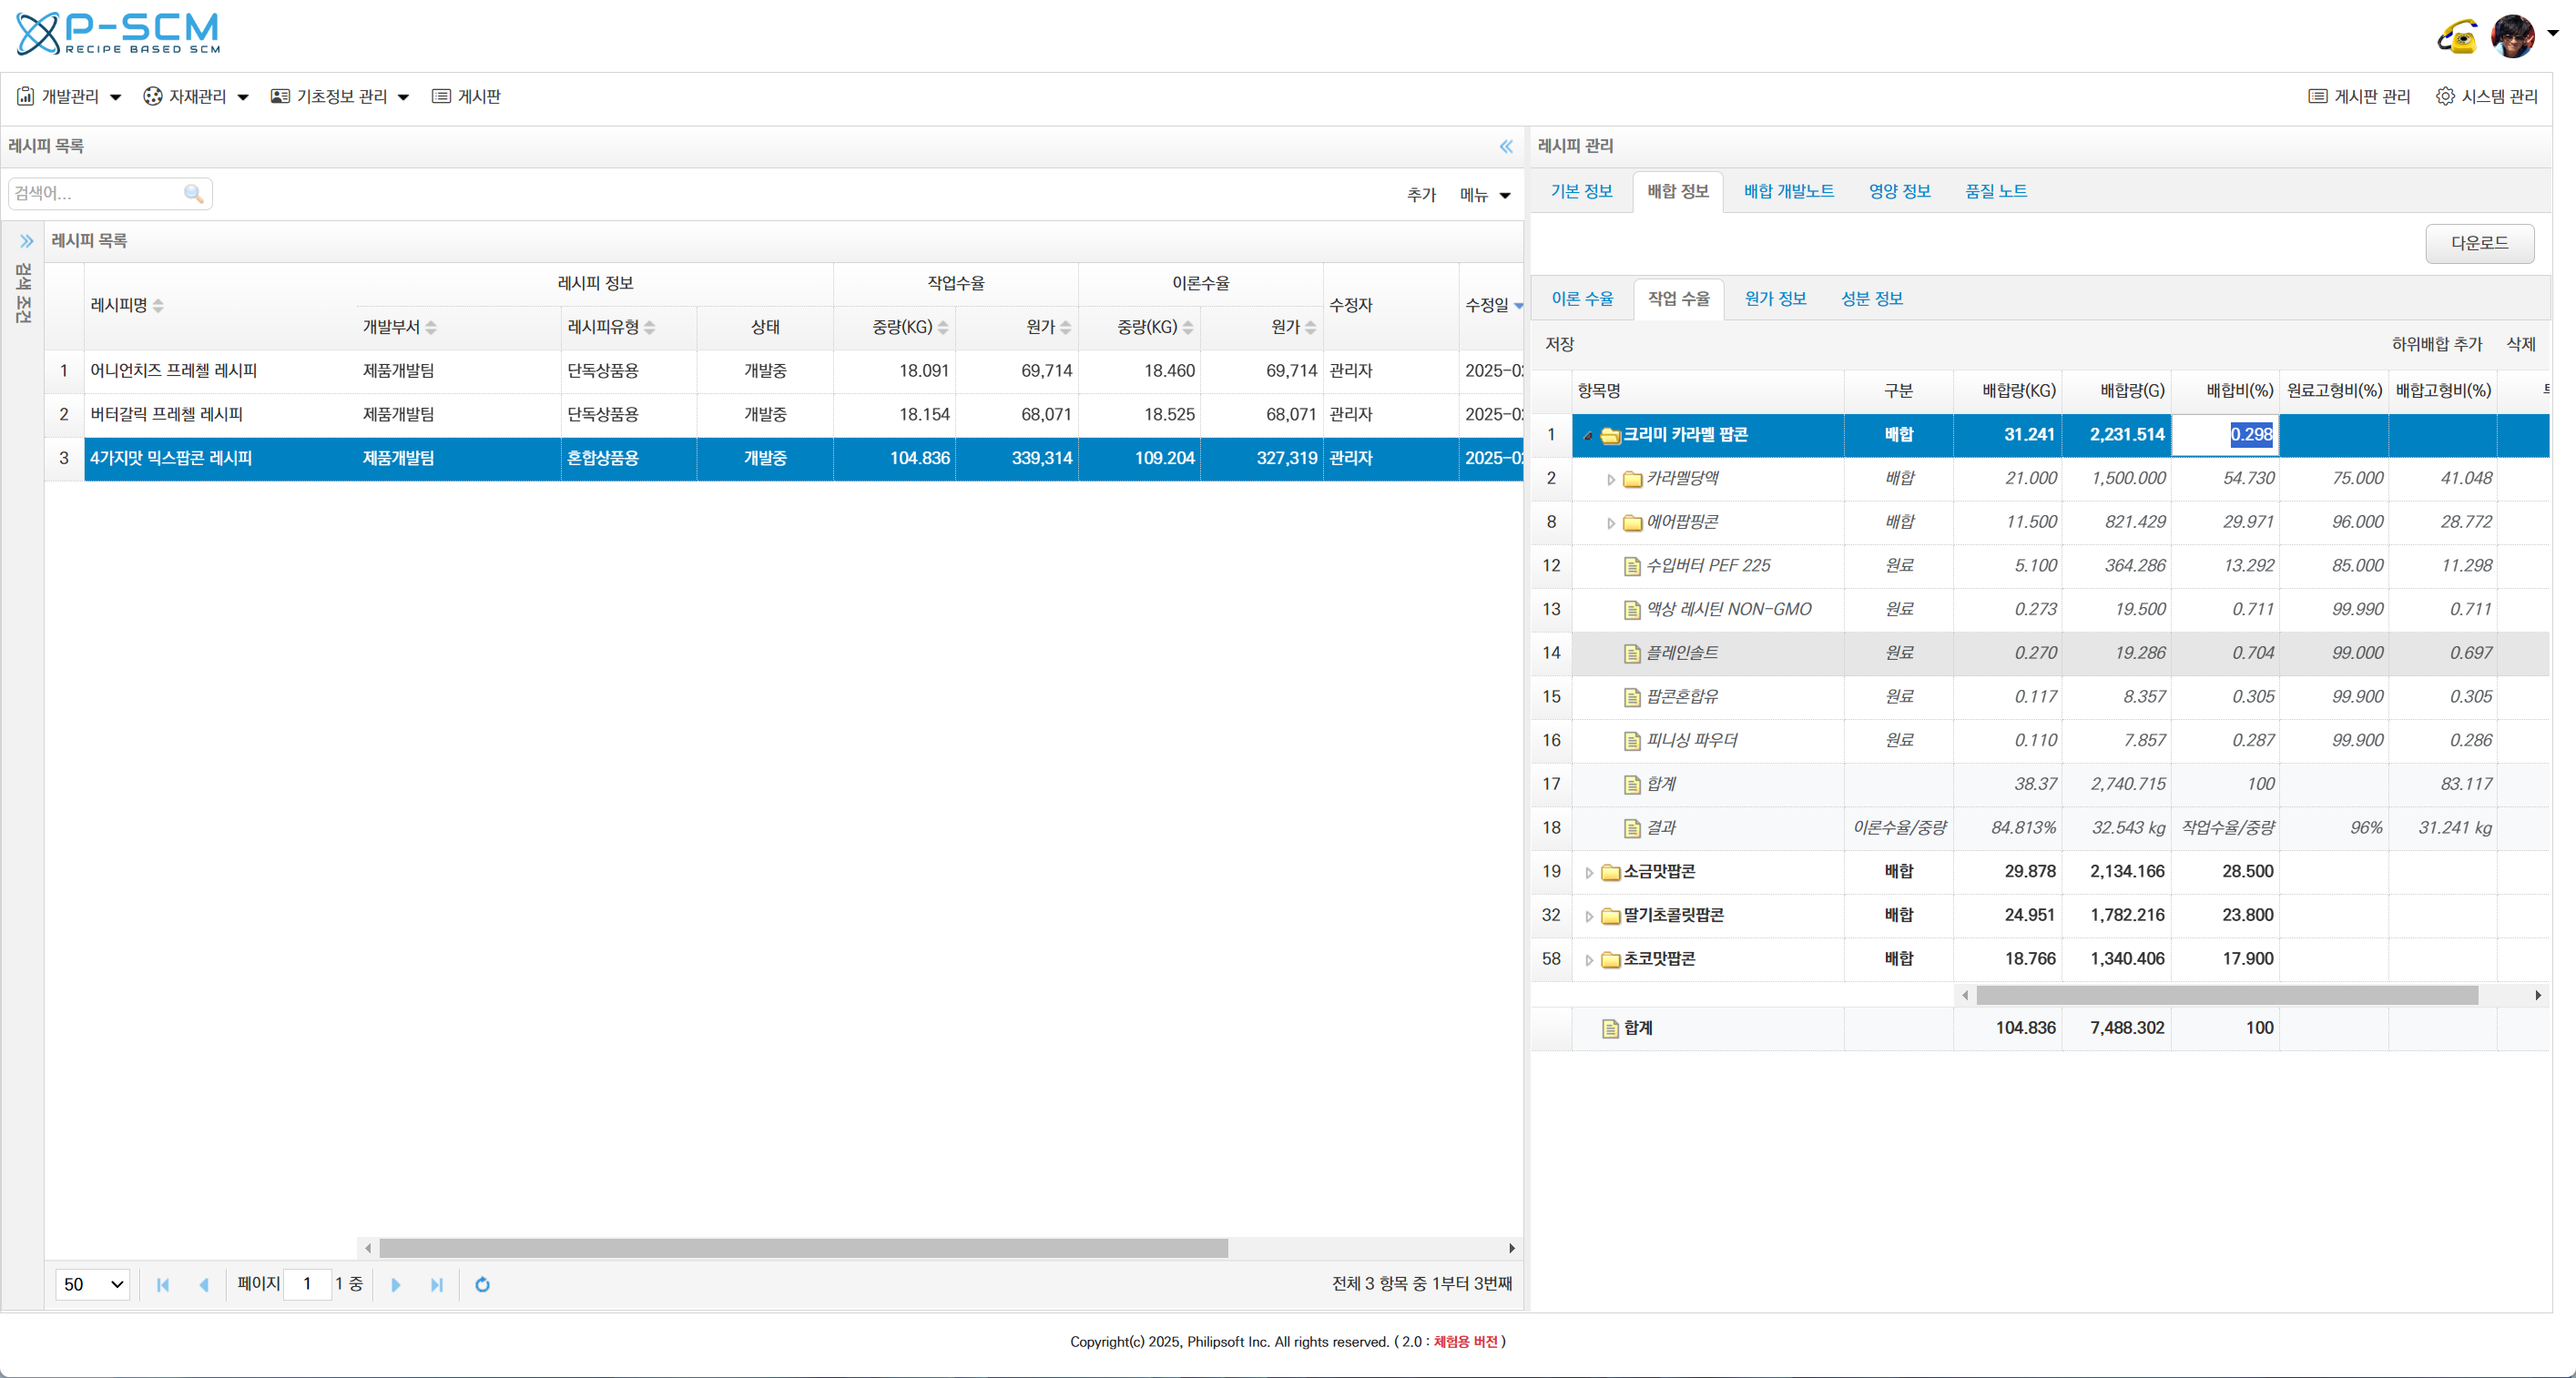The image size is (2576, 1378).
Task: Click document icon of 플레인솔트 row
Action: coord(1632,654)
